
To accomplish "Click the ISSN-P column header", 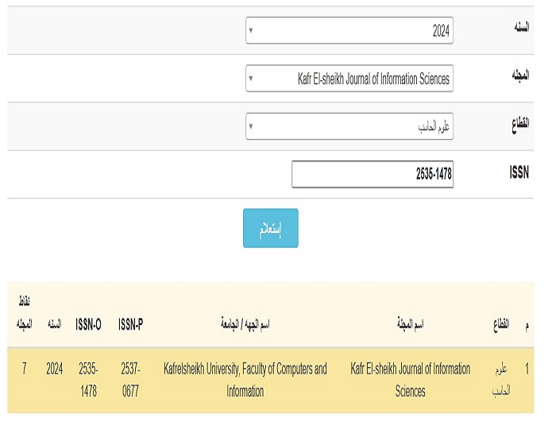I will (130, 324).
